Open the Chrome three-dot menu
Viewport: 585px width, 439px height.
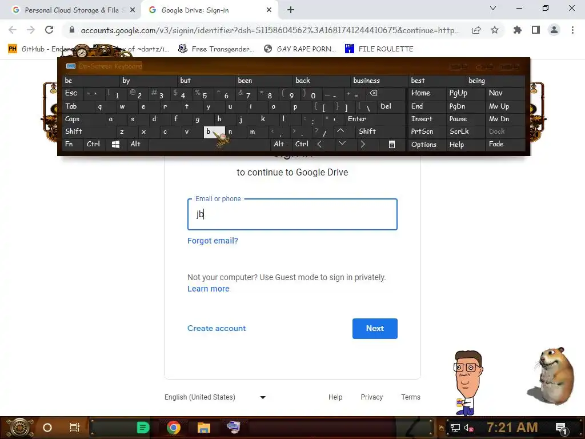(x=572, y=30)
